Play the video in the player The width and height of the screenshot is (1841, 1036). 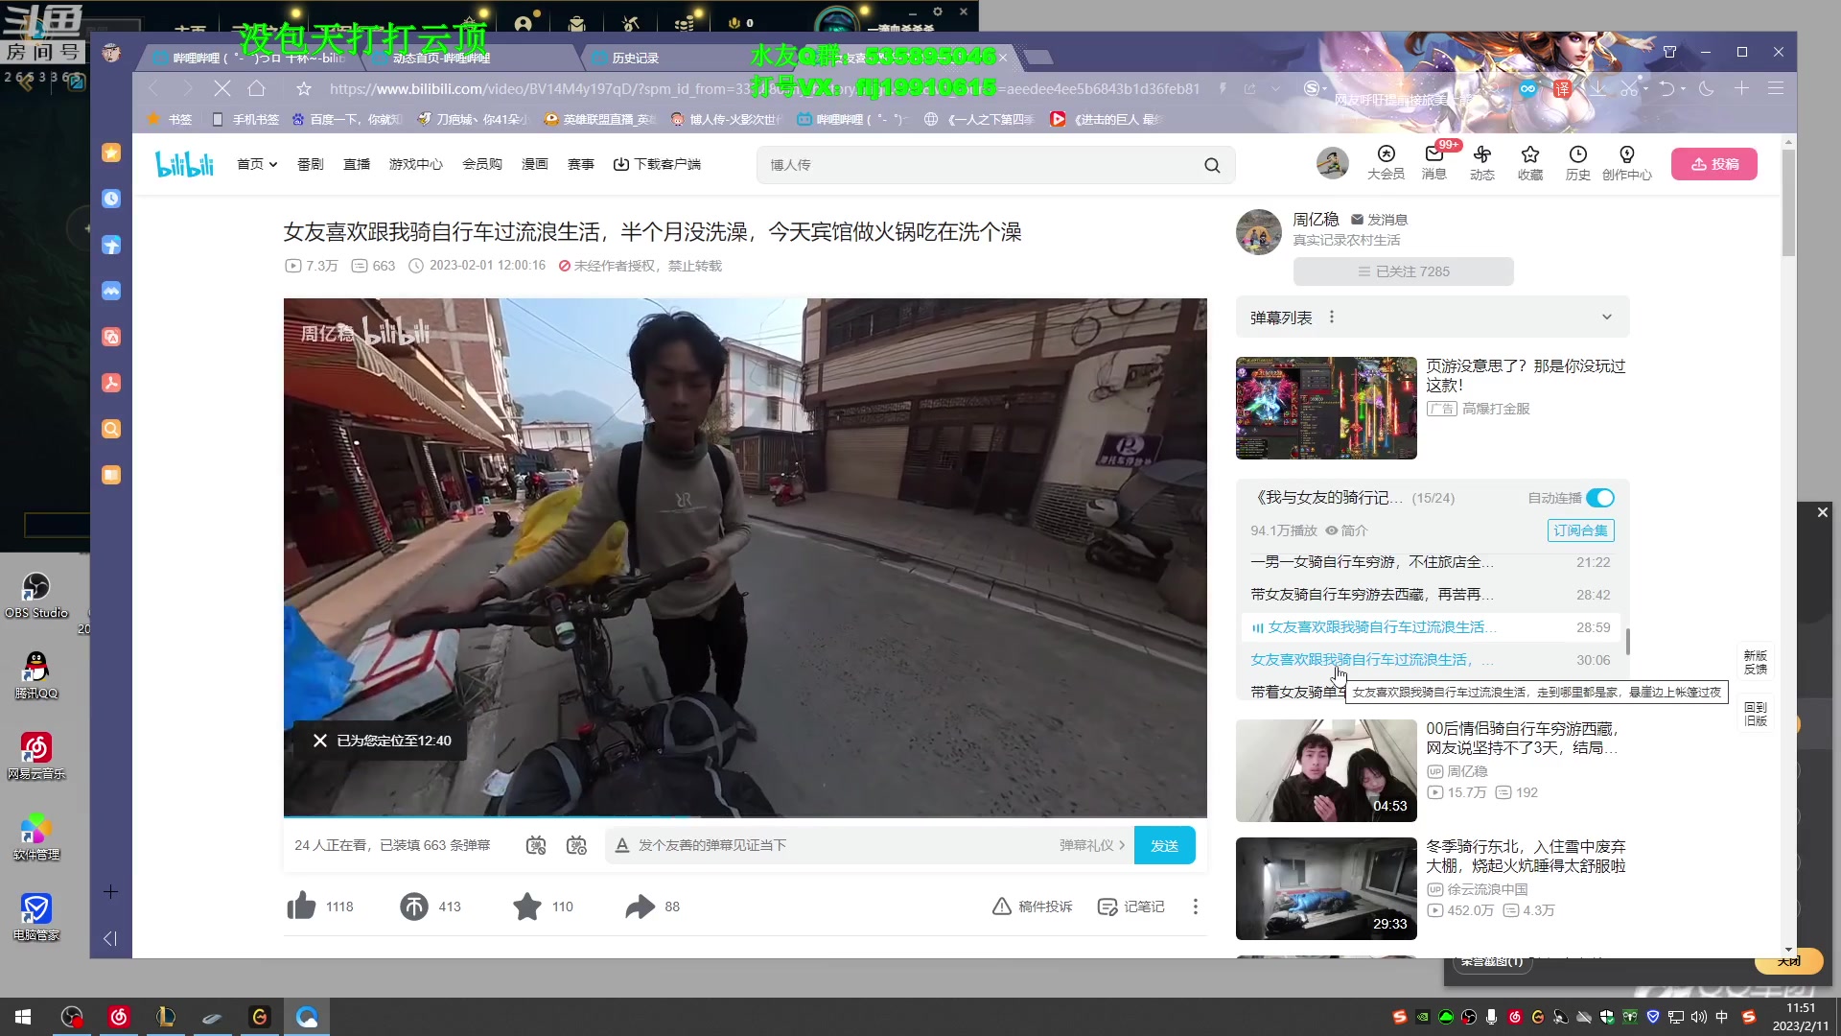point(745,557)
